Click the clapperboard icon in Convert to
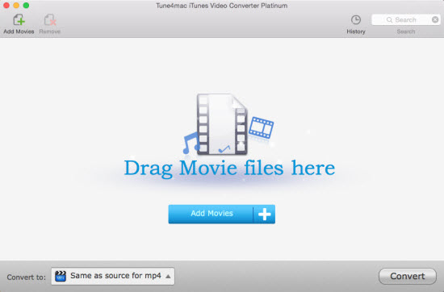 click(x=61, y=276)
